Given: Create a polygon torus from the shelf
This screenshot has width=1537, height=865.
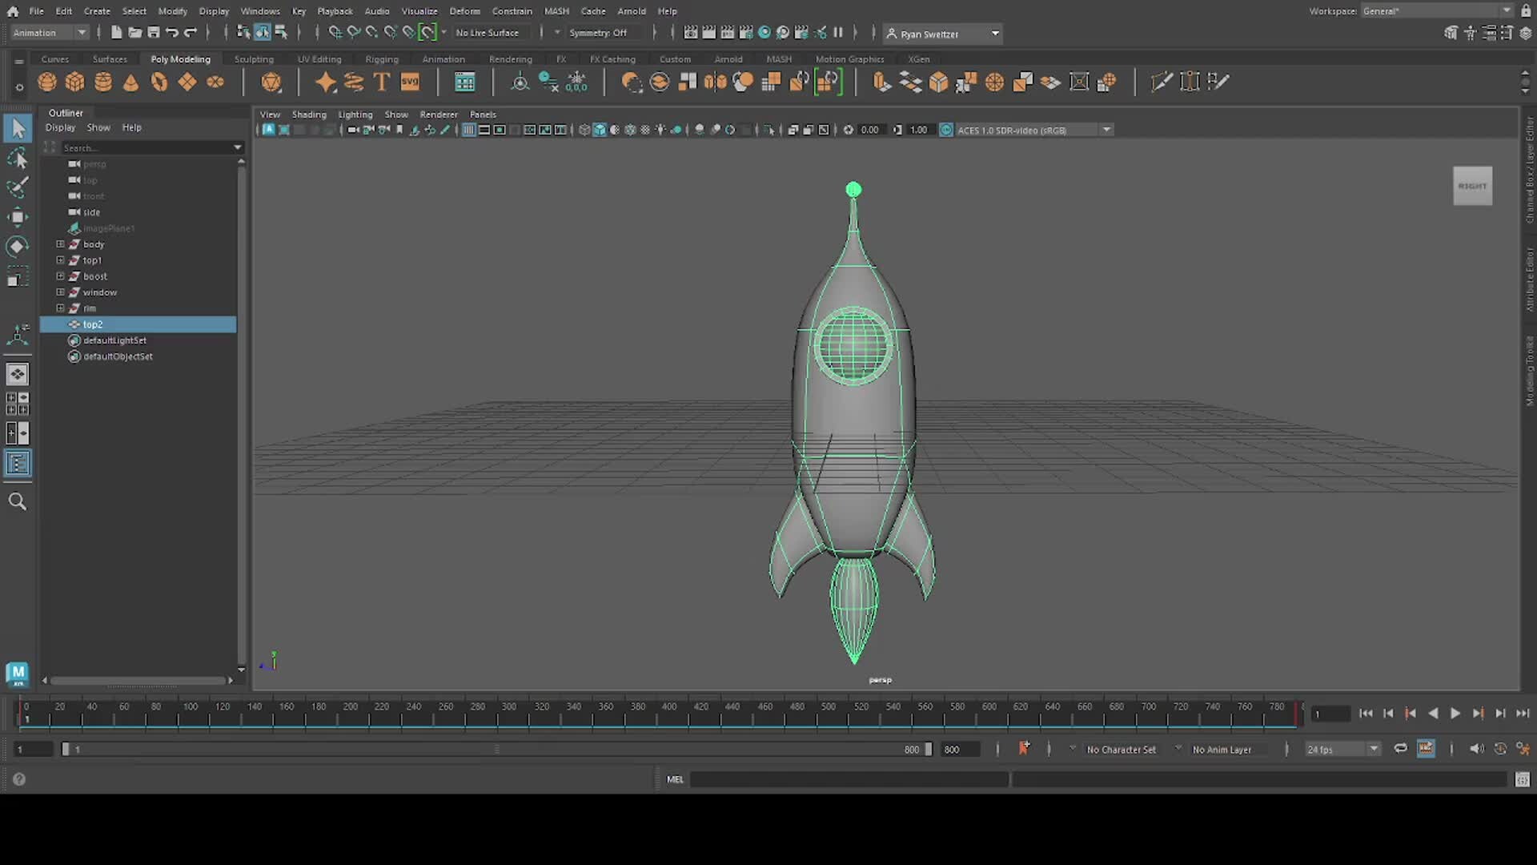Looking at the screenshot, I should [159, 82].
